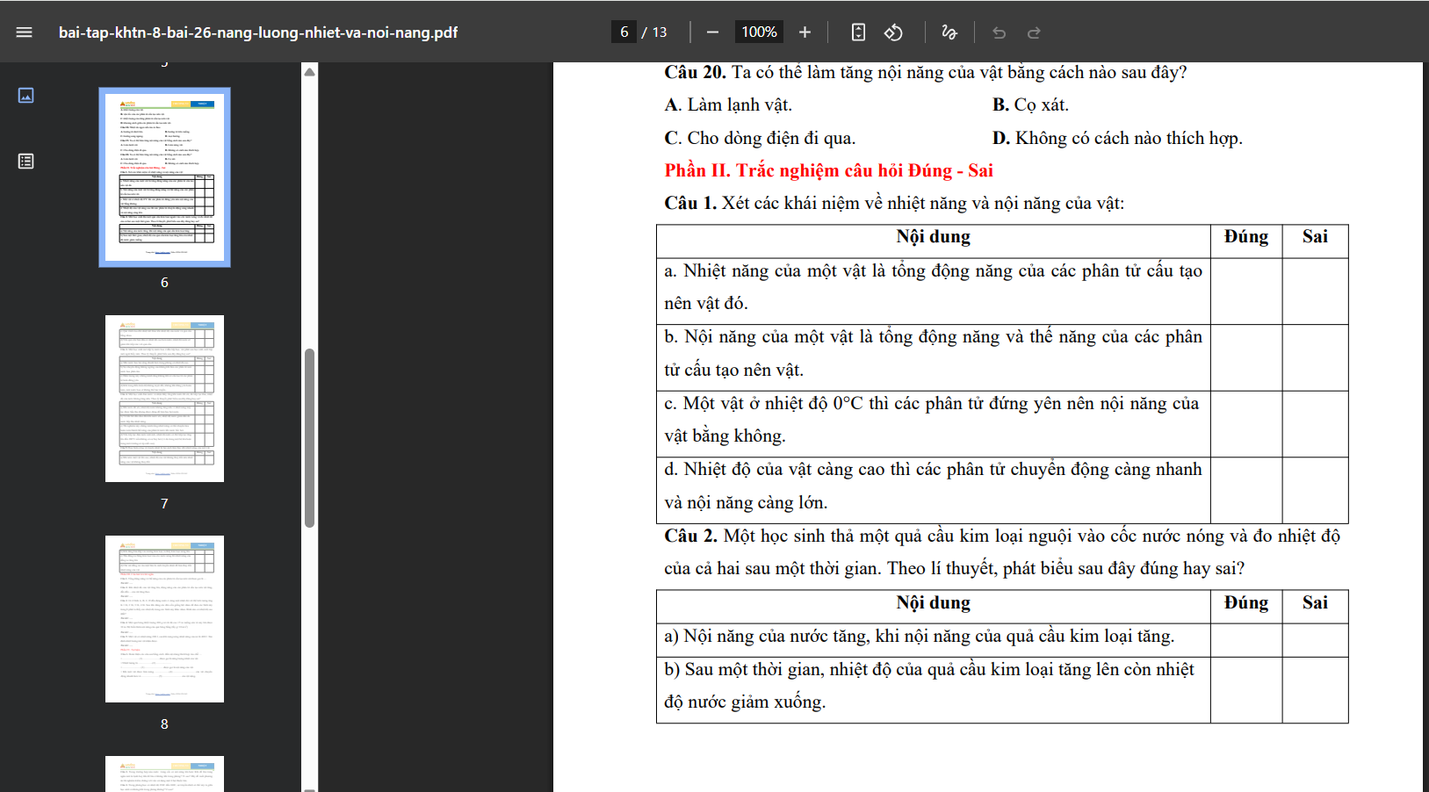The width and height of the screenshot is (1429, 792).
Task: Click 'Câu 2.' question text
Action: [x=1001, y=552]
